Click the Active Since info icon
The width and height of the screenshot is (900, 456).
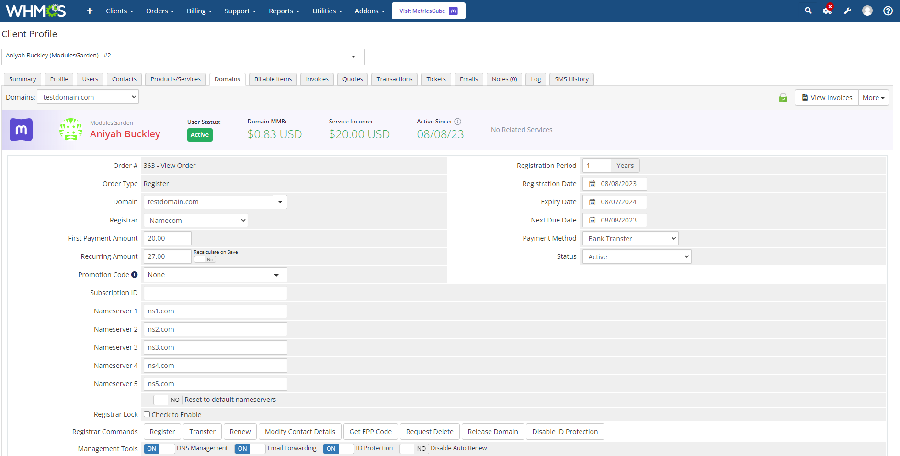457,122
